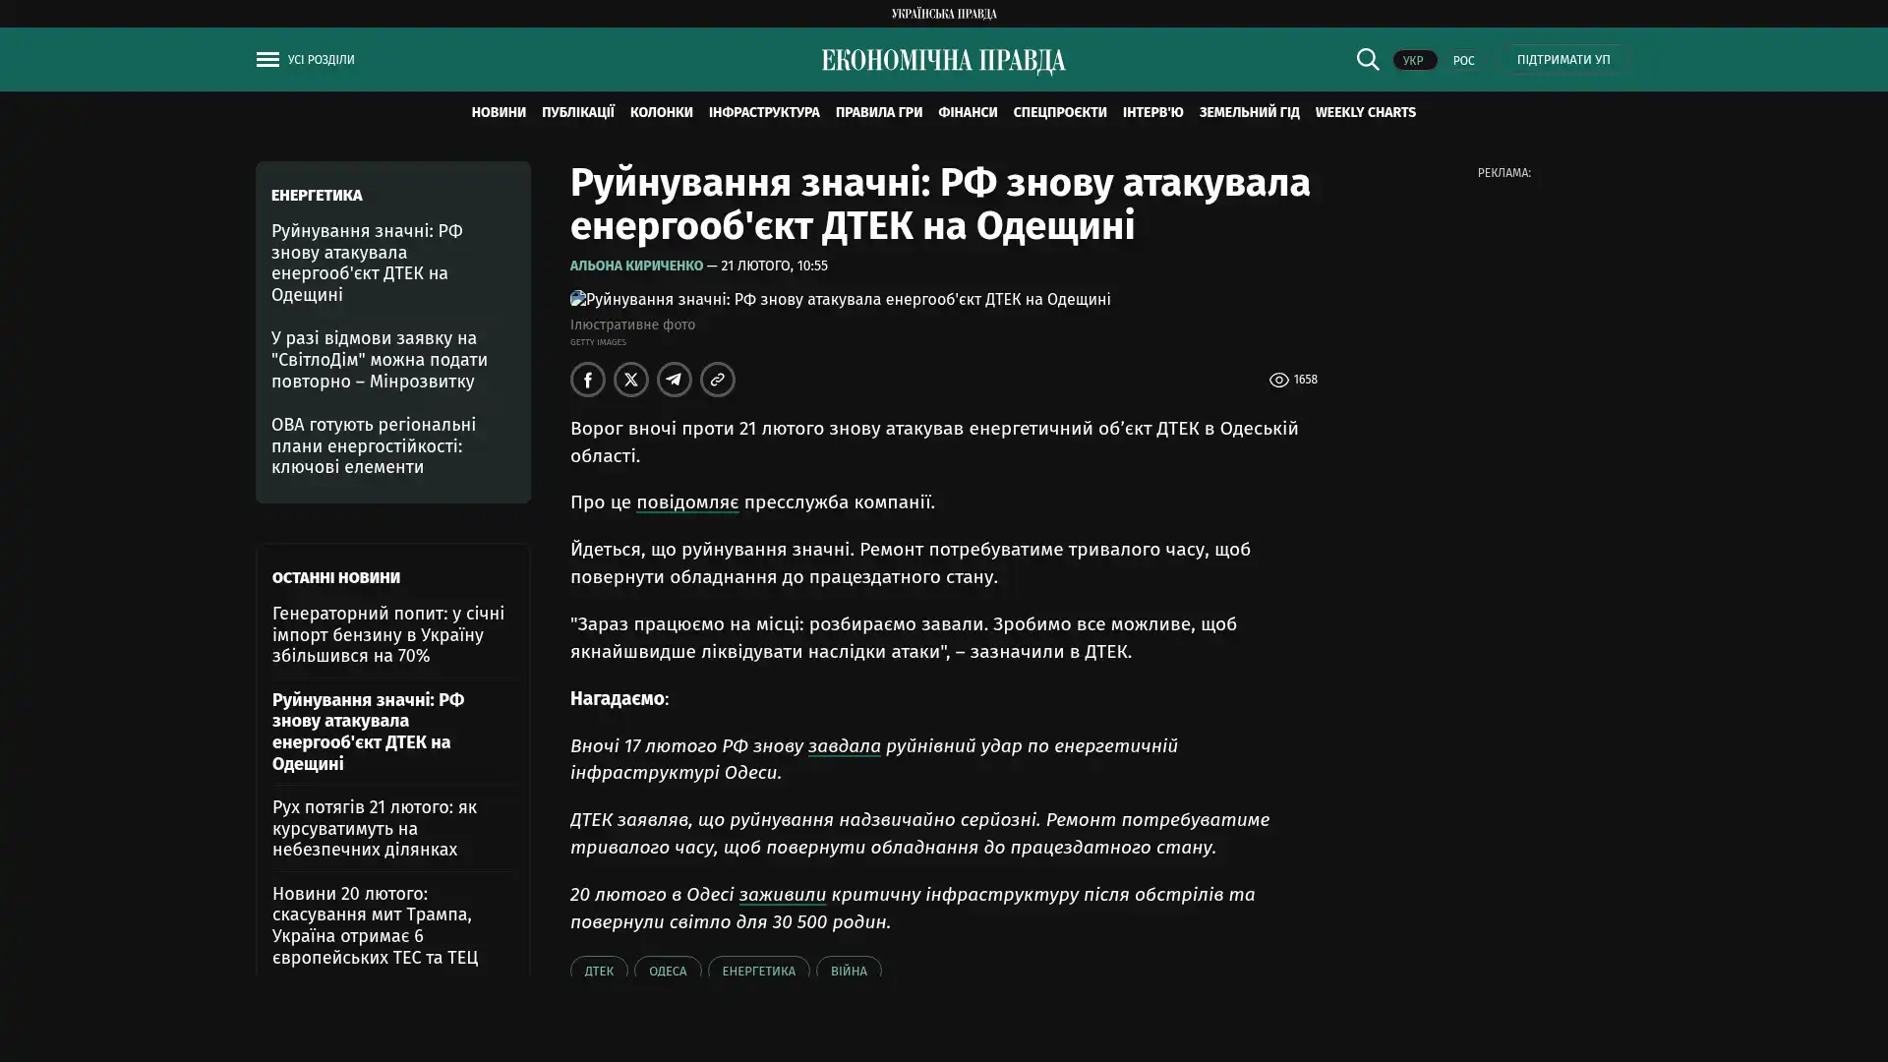Image resolution: width=1888 pixels, height=1062 pixels.
Task: Click the Економічна правда logo
Action: [x=943, y=61]
